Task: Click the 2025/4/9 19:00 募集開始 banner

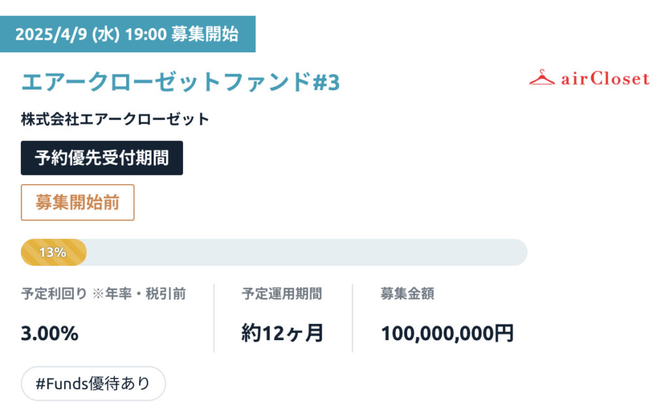Action: click(127, 34)
